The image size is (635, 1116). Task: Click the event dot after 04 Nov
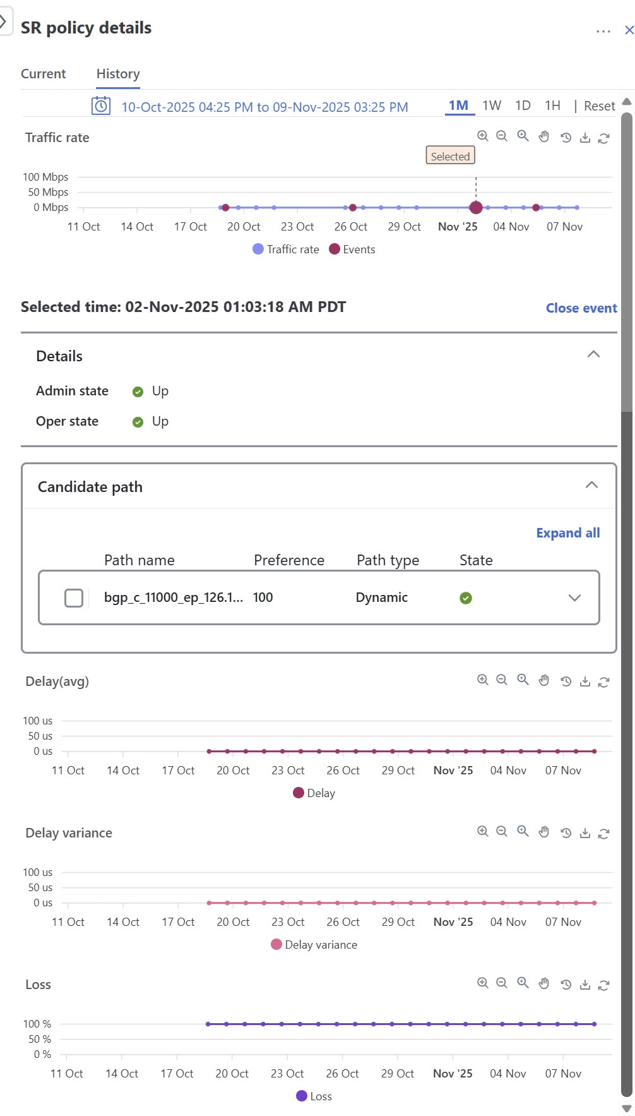536,207
